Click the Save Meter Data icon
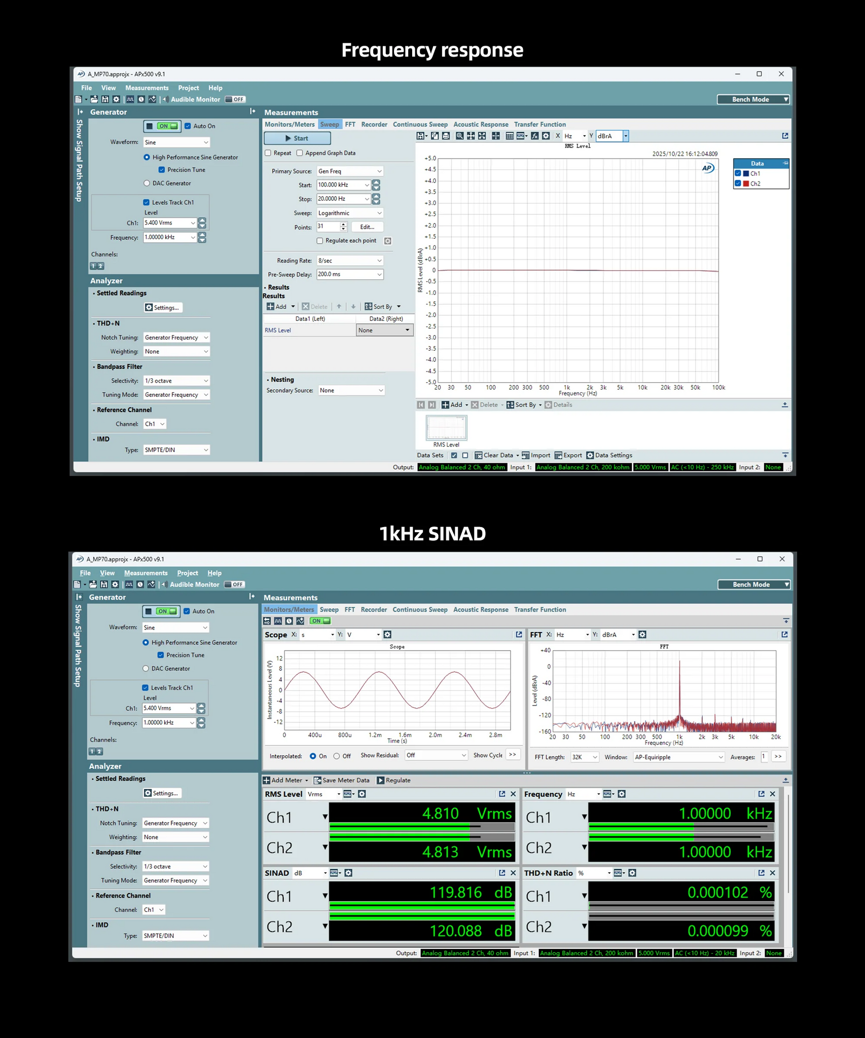Viewport: 865px width, 1038px height. point(318,780)
